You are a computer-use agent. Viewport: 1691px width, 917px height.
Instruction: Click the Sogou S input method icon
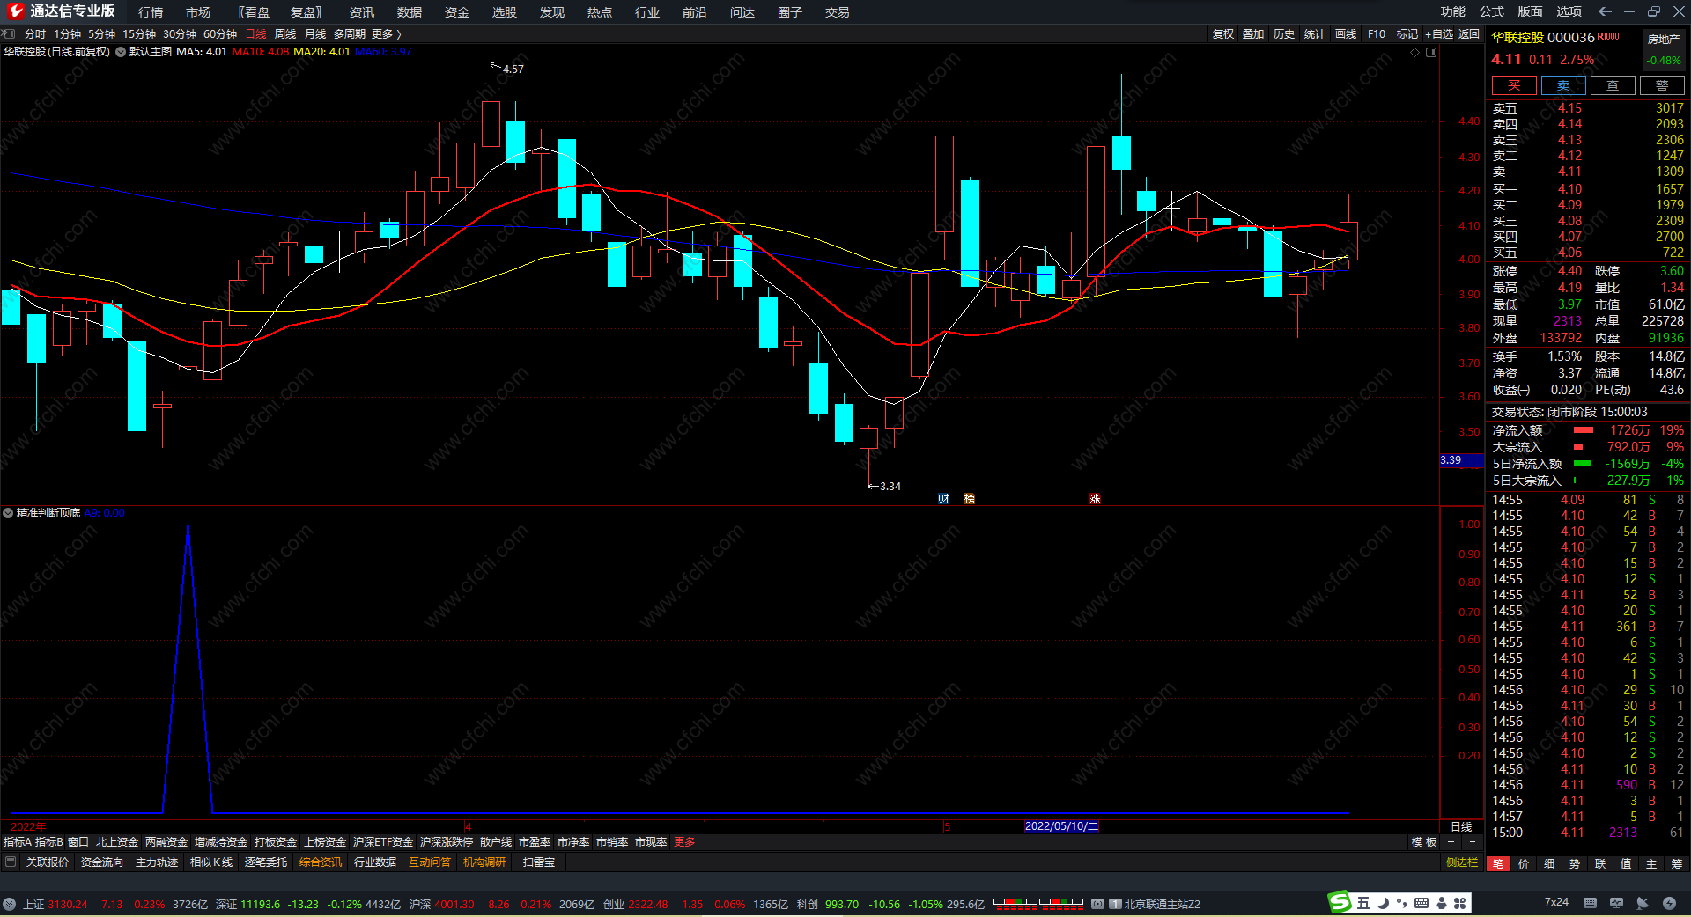(1340, 902)
